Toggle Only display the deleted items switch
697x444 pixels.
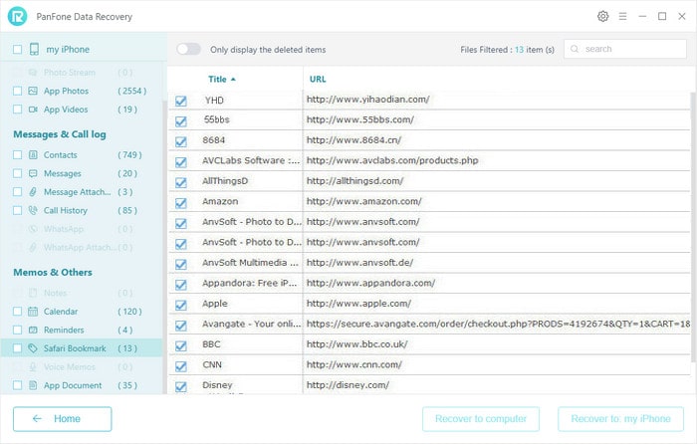[x=188, y=49]
